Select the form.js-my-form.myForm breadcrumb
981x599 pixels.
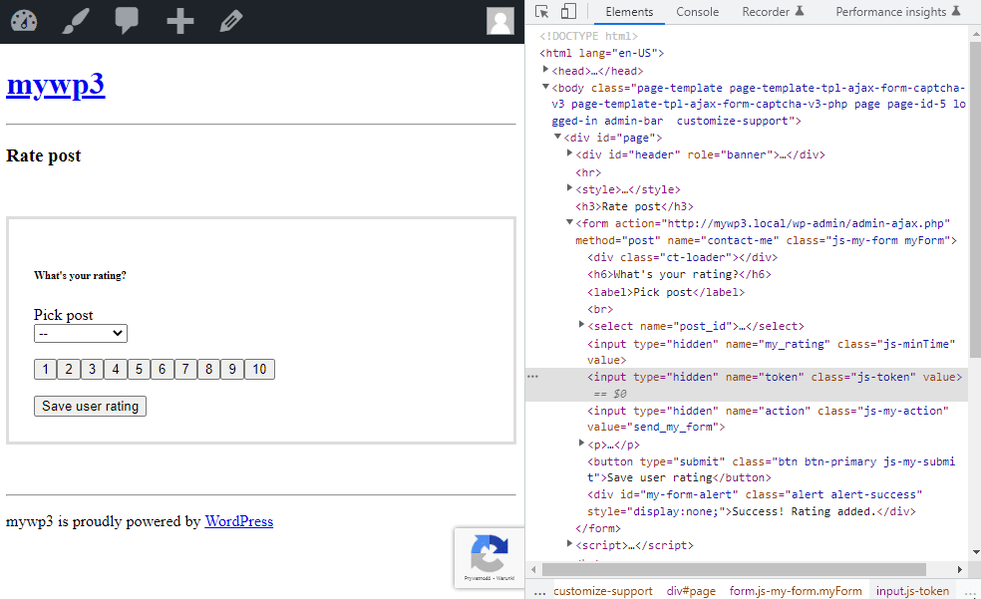click(796, 591)
